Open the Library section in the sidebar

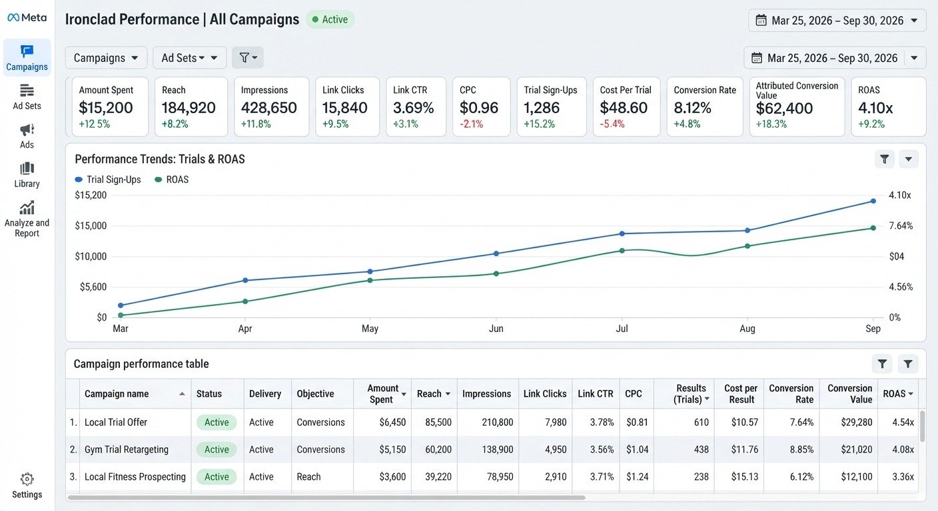[27, 175]
